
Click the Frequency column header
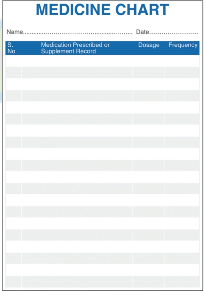point(183,45)
